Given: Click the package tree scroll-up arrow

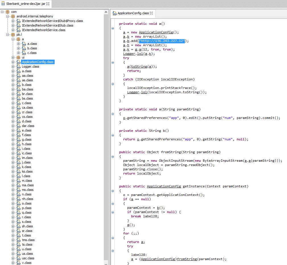Looking at the screenshot, I should [x=106, y=12].
